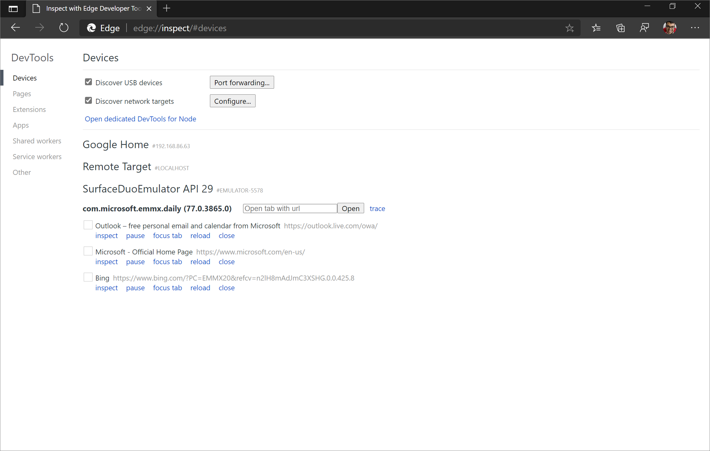Select the Other tab in sidebar
This screenshot has height=451, width=710.
[x=22, y=172]
